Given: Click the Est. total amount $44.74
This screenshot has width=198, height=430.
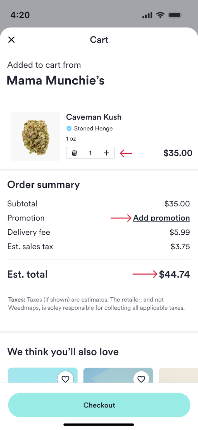Looking at the screenshot, I should coord(175,274).
